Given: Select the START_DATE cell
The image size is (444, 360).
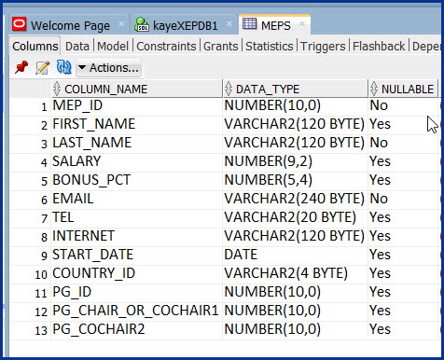Looking at the screenshot, I should point(136,256).
